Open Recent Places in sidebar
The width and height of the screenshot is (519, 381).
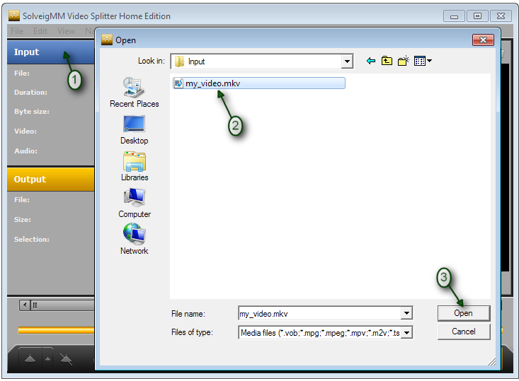(x=134, y=92)
